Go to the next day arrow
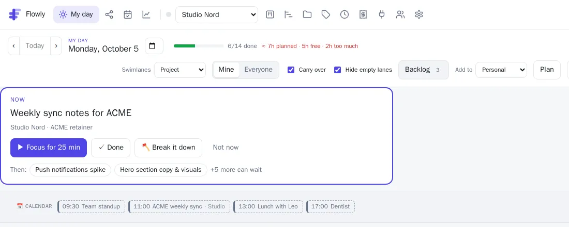569x227 pixels. 56,46
